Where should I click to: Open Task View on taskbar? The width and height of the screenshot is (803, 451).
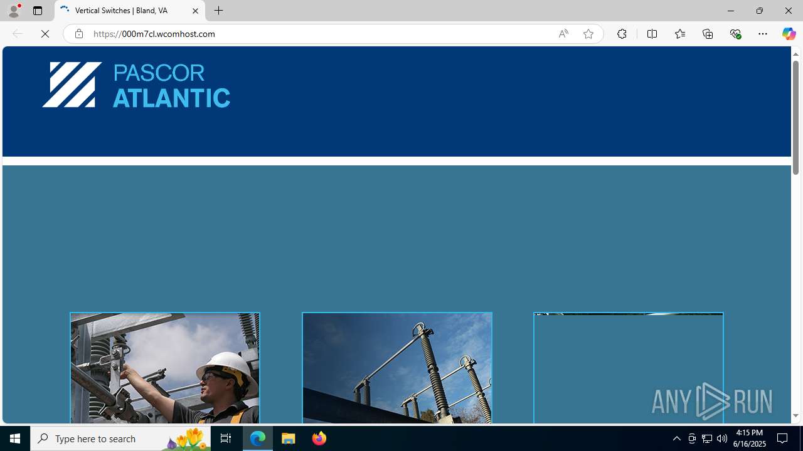click(x=225, y=438)
